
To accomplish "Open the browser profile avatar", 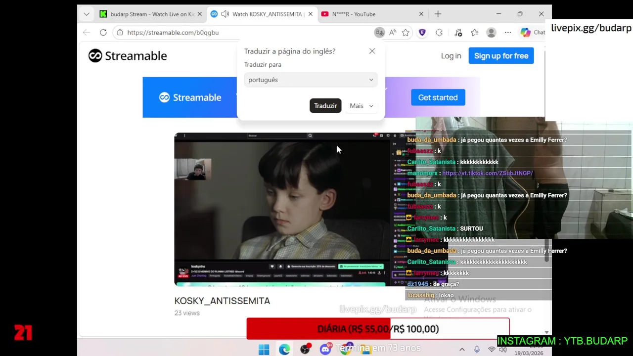I will pyautogui.click(x=491, y=33).
